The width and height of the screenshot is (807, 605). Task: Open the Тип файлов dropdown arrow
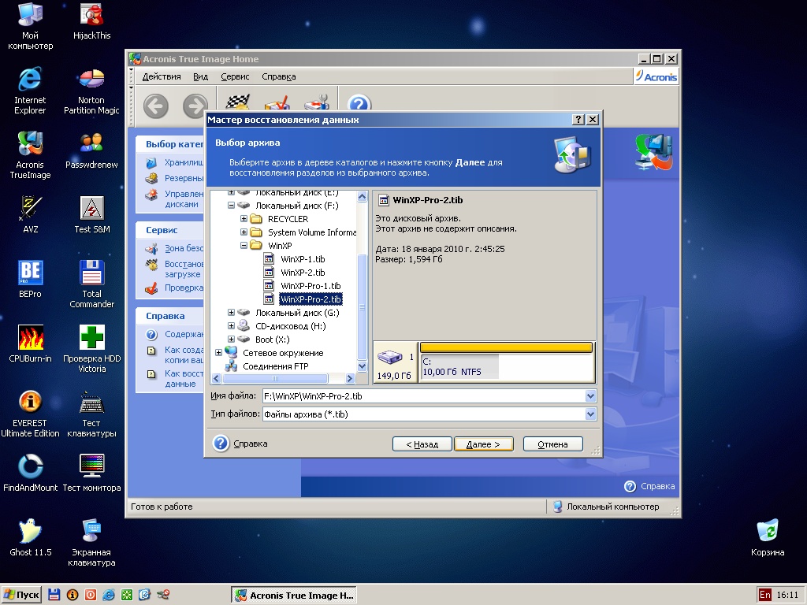pos(590,414)
